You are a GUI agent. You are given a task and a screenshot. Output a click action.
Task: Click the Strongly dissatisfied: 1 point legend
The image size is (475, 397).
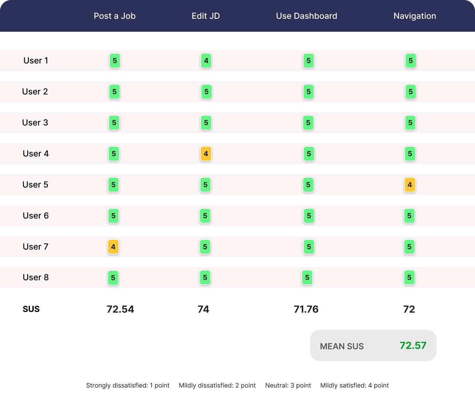[128, 385]
